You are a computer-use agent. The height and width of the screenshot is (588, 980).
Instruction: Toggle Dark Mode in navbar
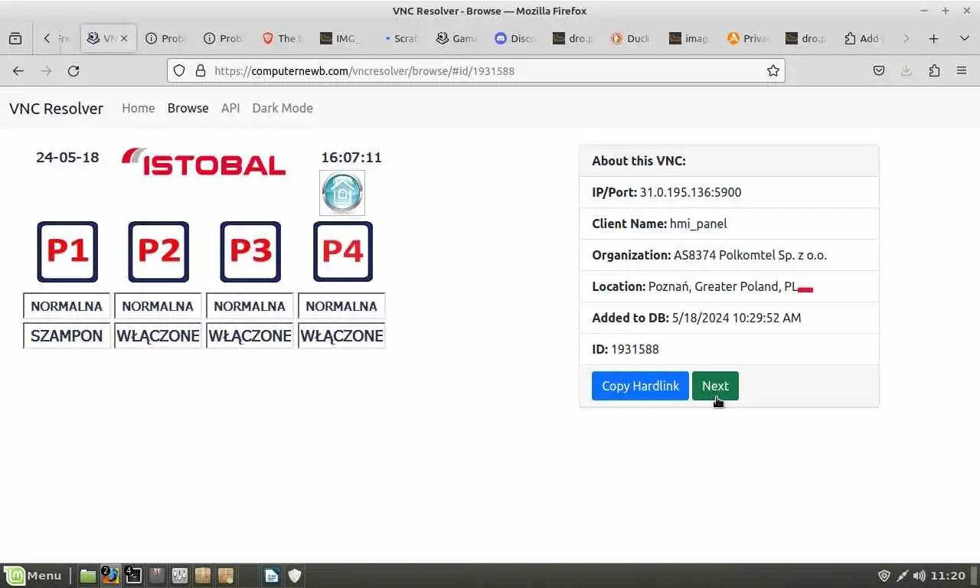click(283, 108)
